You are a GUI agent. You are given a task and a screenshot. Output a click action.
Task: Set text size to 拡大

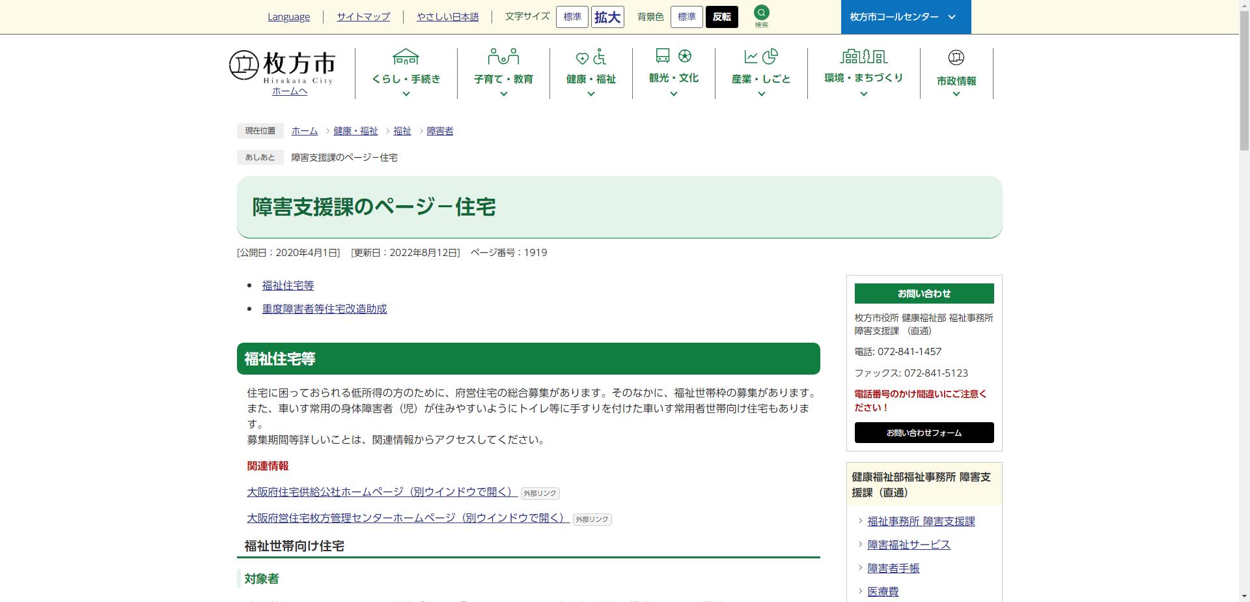pos(607,17)
